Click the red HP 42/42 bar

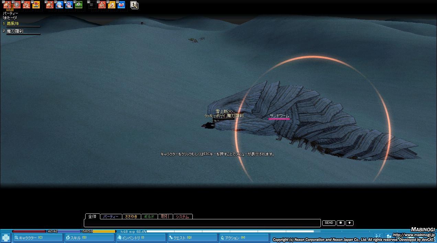tap(29, 231)
